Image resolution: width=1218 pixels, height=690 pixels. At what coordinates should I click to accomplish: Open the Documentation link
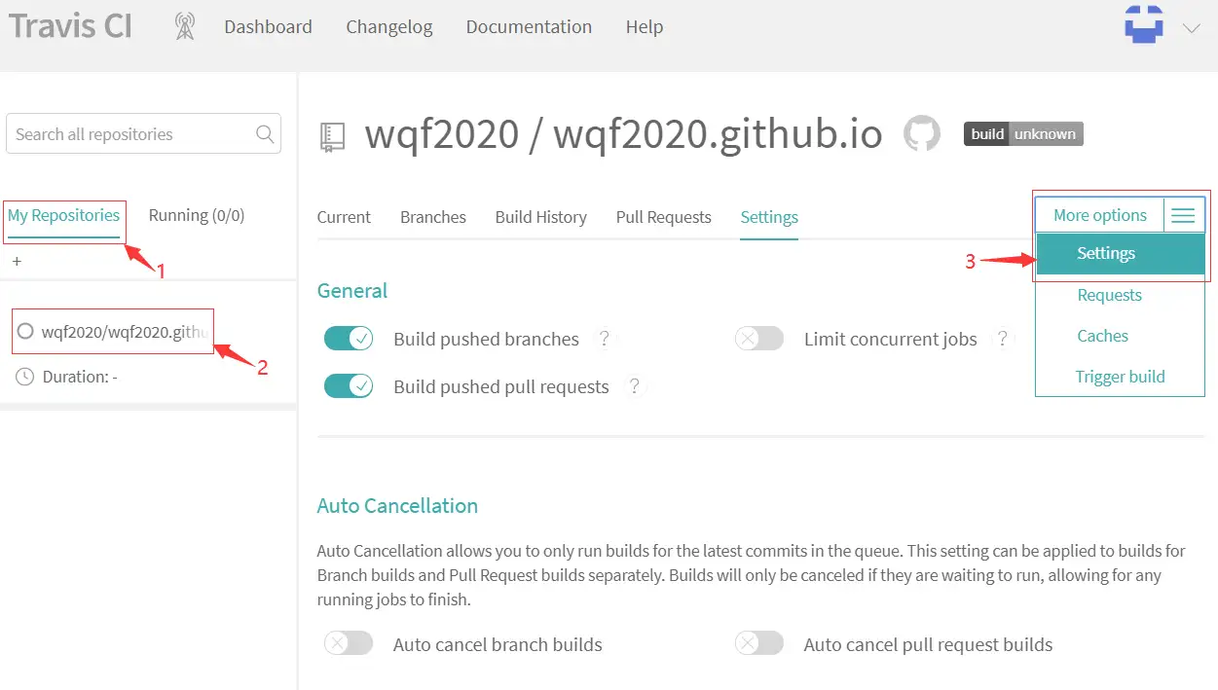coord(529,27)
